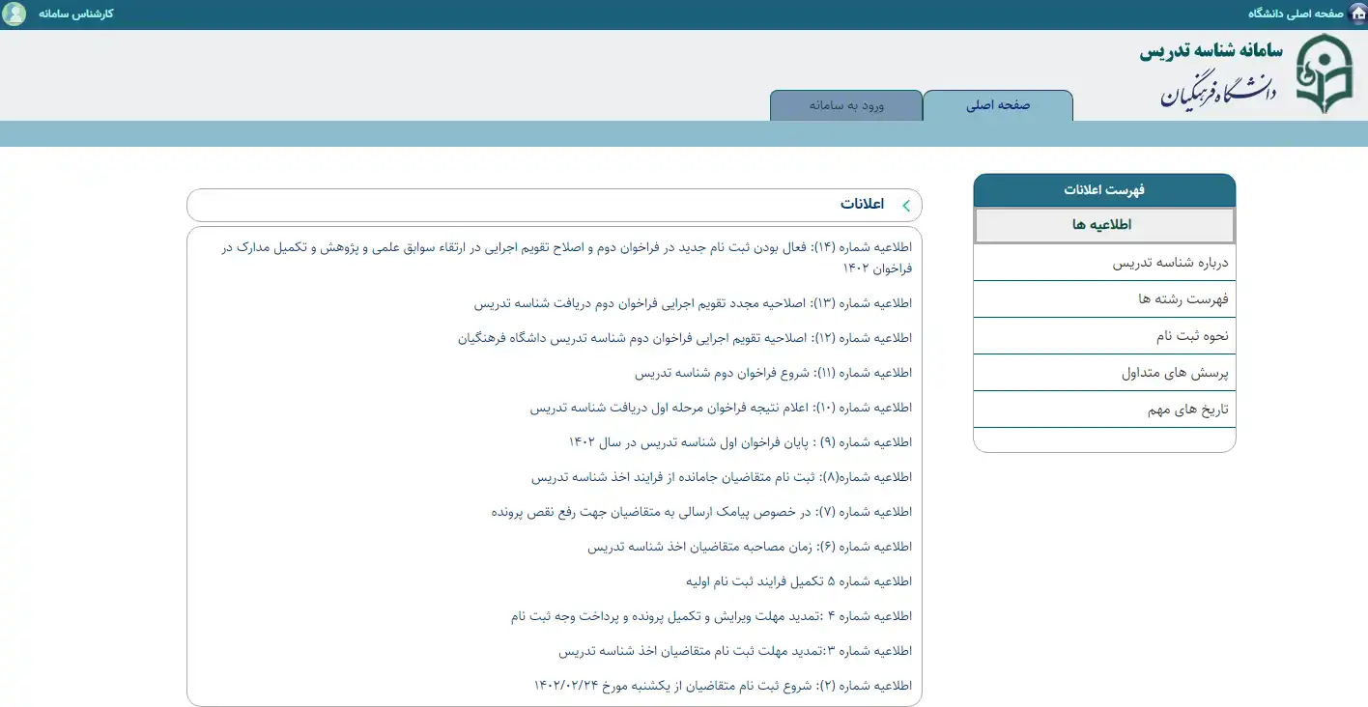Switch to the 'صفحه اصلی' tab

(x=998, y=105)
